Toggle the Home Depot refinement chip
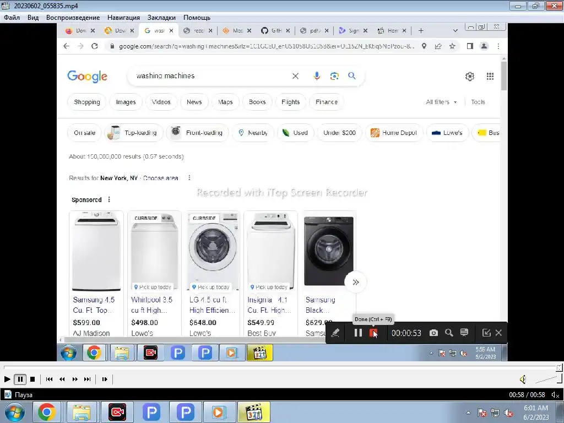Screen dimensions: 564x423 tap(394, 133)
